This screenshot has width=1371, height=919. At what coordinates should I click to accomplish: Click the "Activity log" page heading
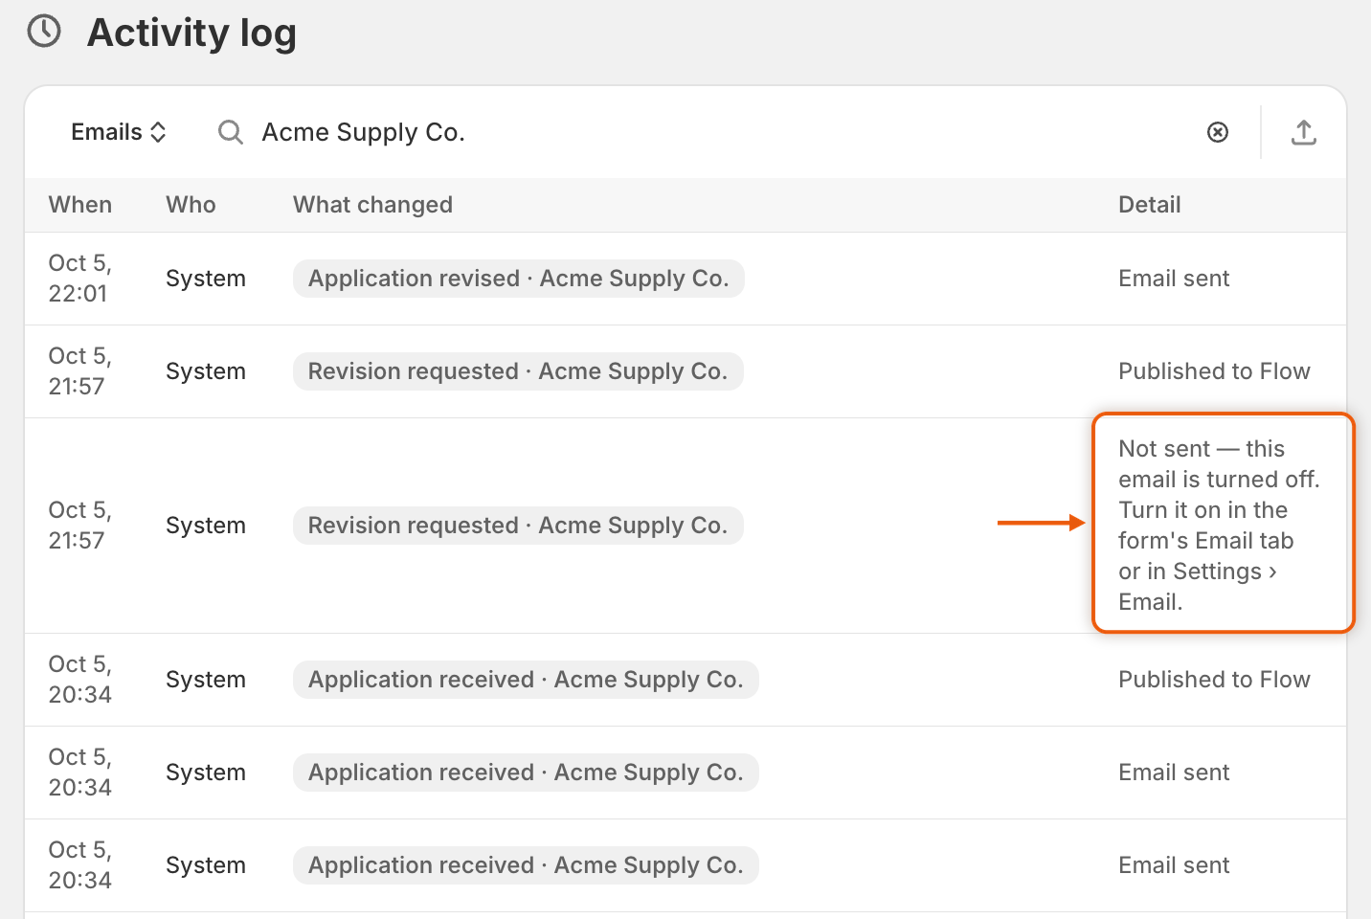[x=191, y=33]
